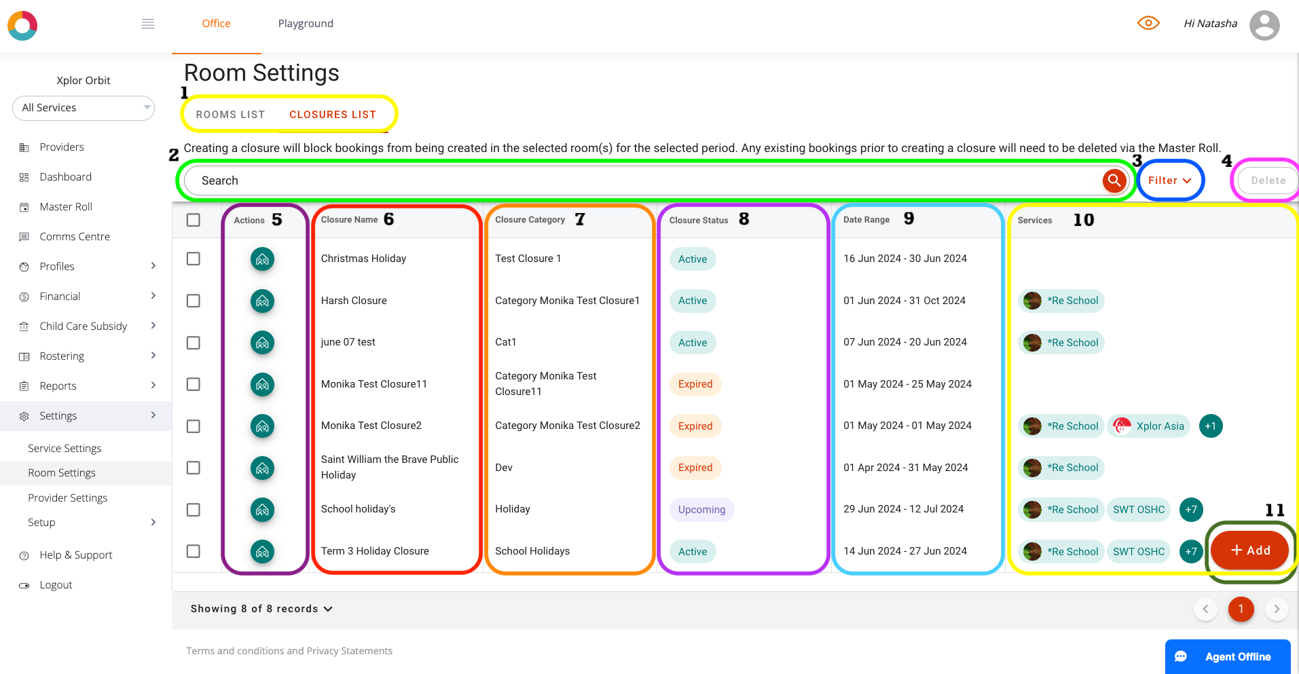Click into the Search input field
Screen dimensions: 1299x674
(x=638, y=181)
